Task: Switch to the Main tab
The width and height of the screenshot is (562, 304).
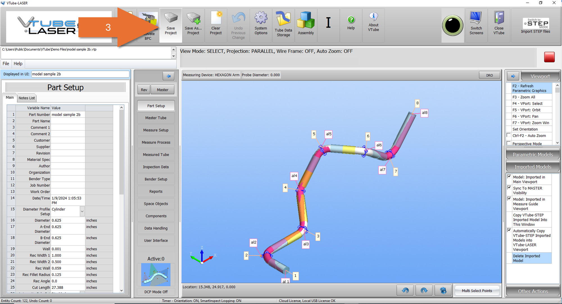Action: tap(10, 97)
